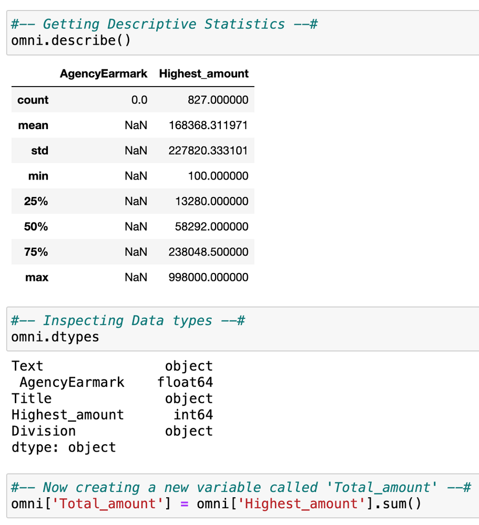Click the 'Getting Descriptive Statistics' comment

(164, 24)
